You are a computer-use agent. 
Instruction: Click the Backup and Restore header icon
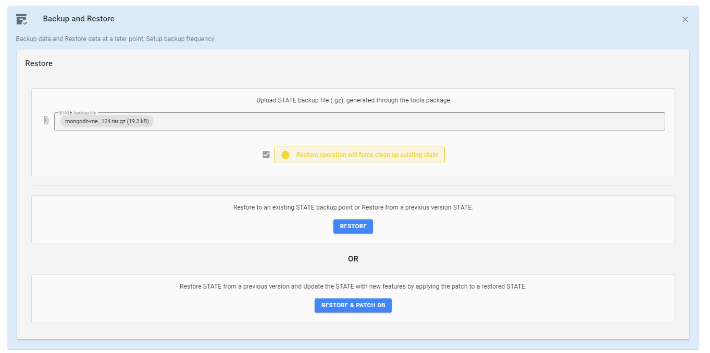click(21, 19)
